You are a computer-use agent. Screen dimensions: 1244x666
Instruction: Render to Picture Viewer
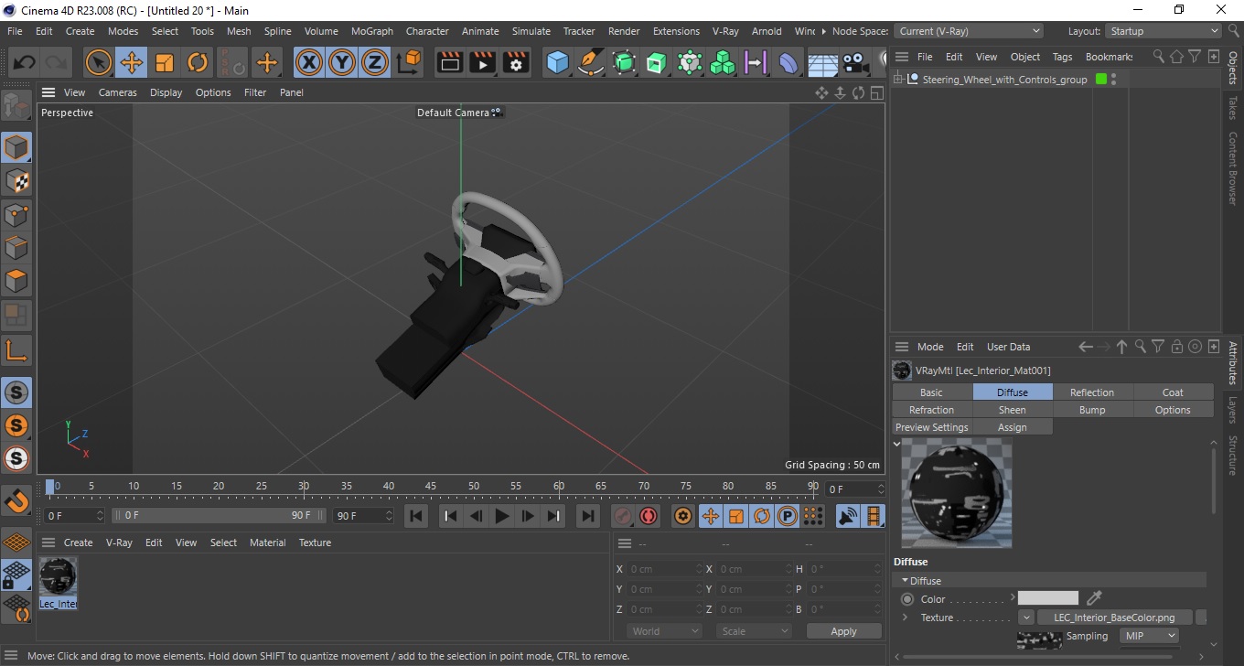point(483,63)
